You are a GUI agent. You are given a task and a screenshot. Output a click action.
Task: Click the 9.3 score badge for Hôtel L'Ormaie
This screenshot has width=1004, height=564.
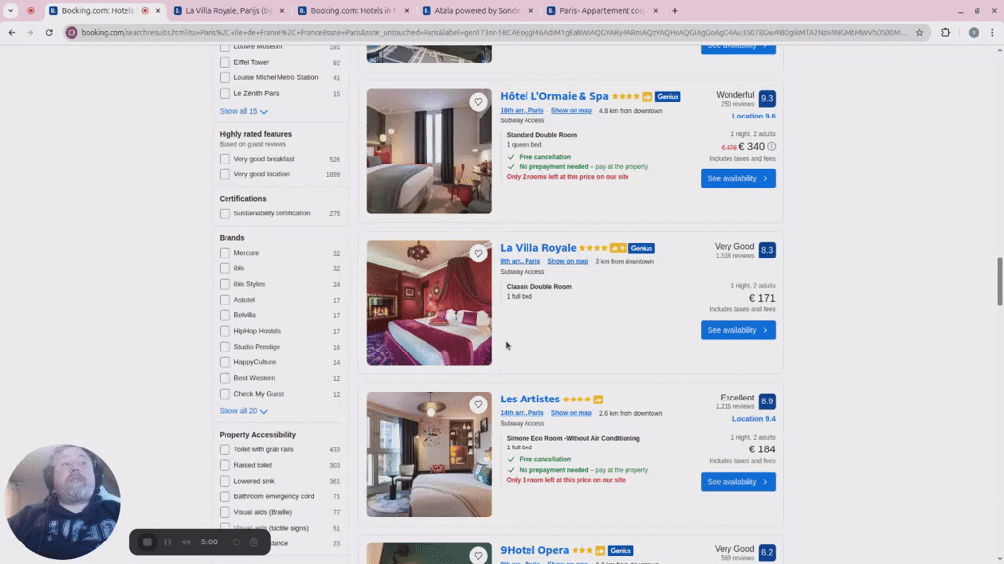[767, 99]
